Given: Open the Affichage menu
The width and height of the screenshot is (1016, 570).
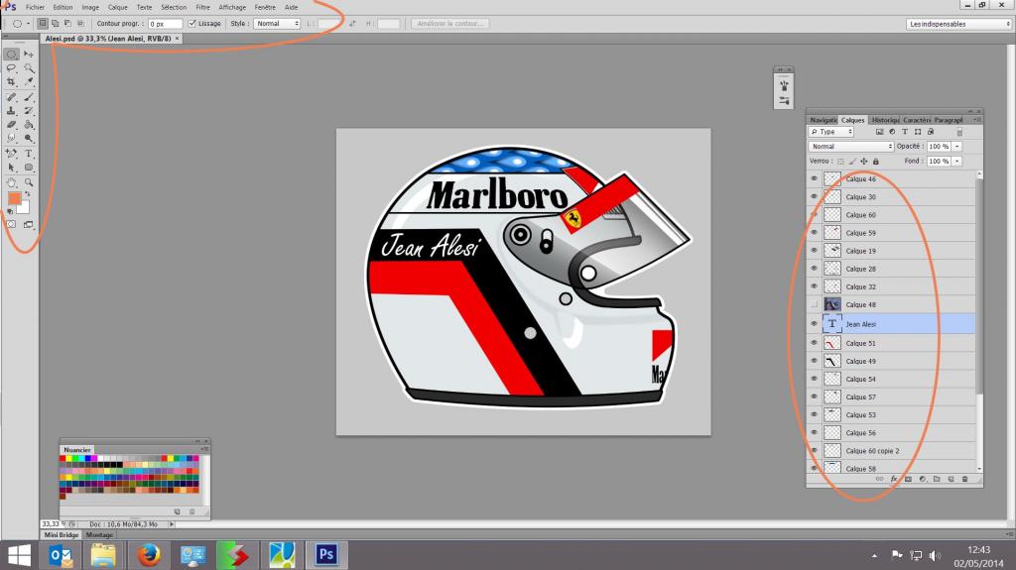Looking at the screenshot, I should (232, 7).
